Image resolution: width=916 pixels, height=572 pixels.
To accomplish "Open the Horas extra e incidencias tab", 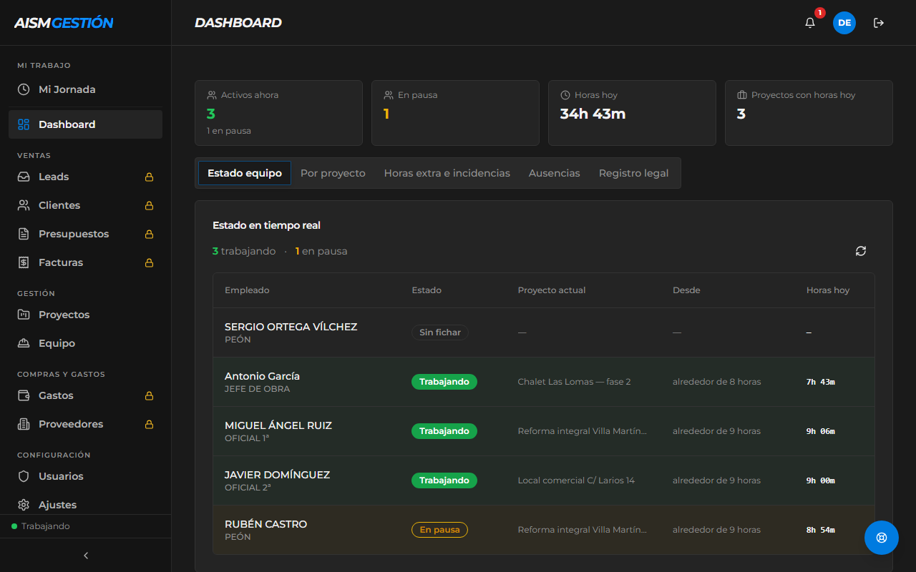I will pos(447,173).
